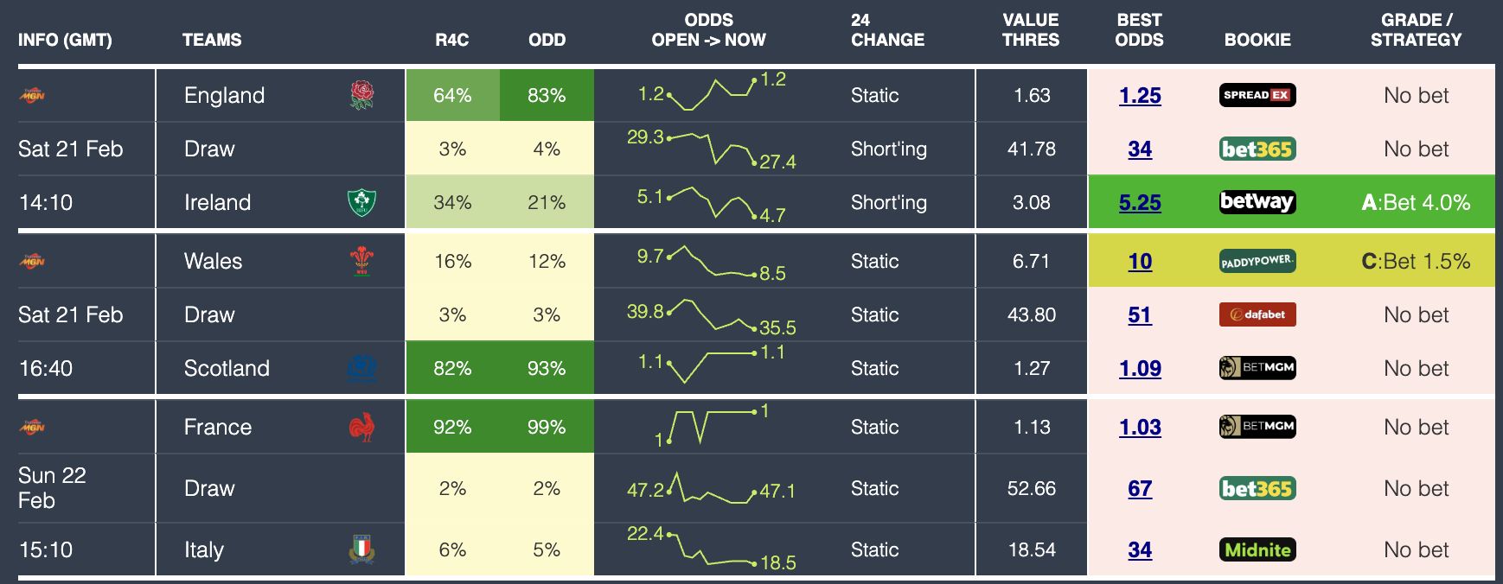This screenshot has width=1503, height=584.
Task: Open the dafabet bookie logo
Action: click(x=1257, y=314)
